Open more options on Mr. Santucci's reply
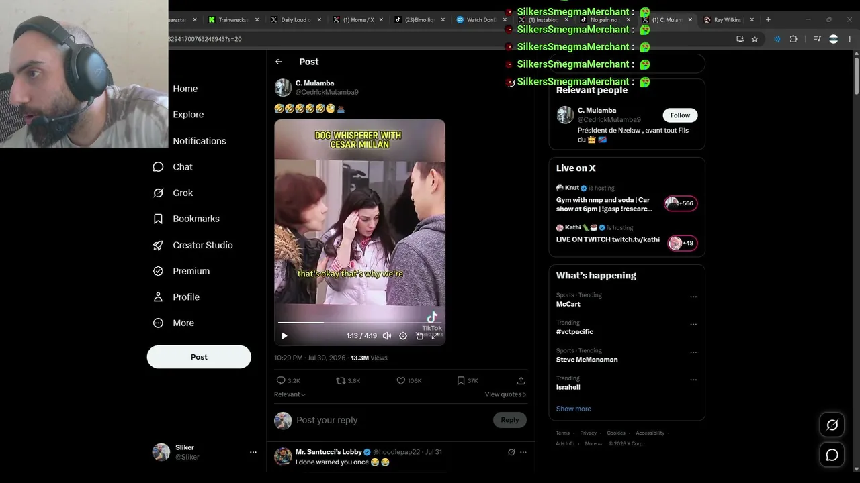 coord(523,452)
